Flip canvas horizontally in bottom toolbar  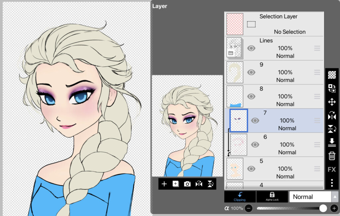coord(199,184)
